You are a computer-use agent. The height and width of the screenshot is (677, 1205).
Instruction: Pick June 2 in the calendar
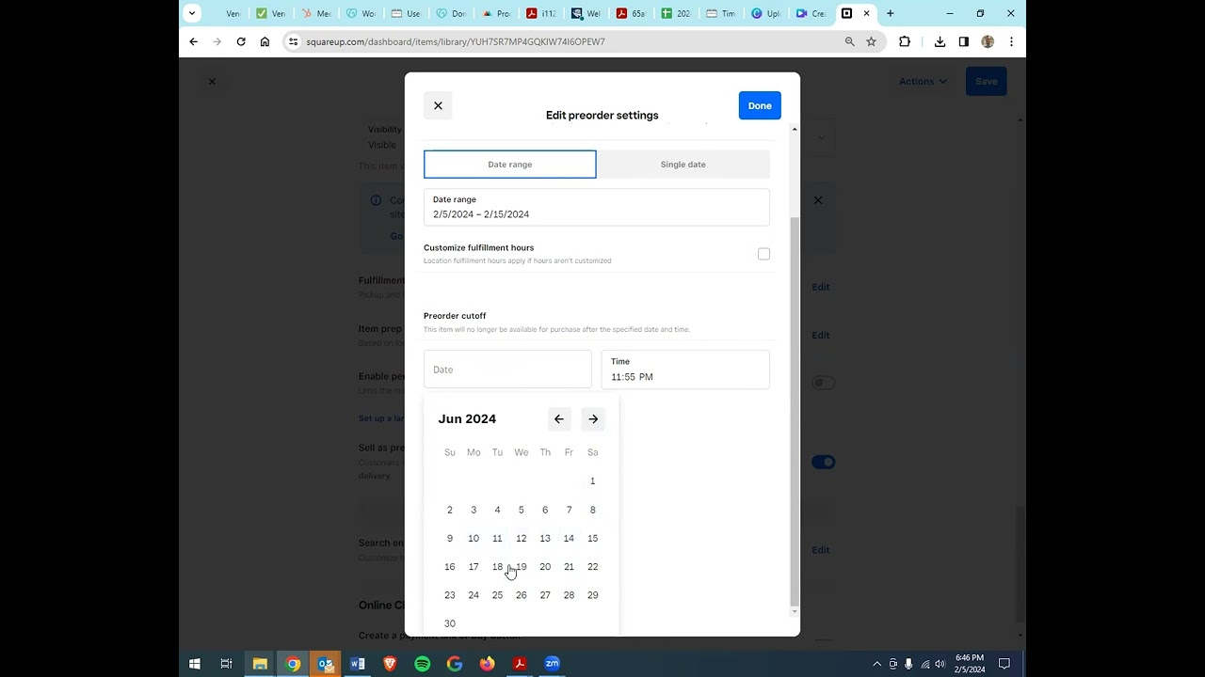coord(450,510)
